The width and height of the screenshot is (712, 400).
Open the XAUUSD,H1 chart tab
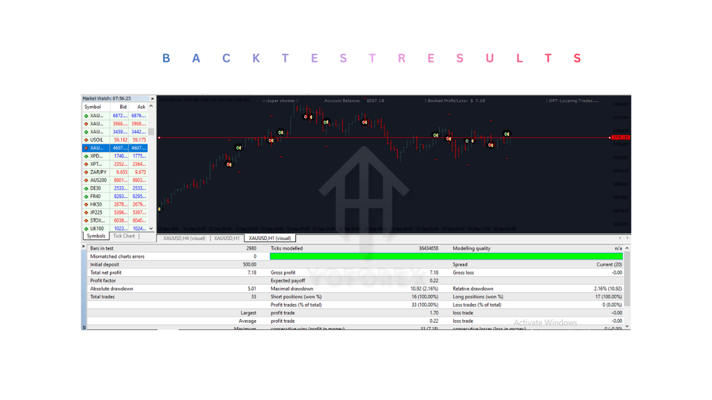point(227,238)
